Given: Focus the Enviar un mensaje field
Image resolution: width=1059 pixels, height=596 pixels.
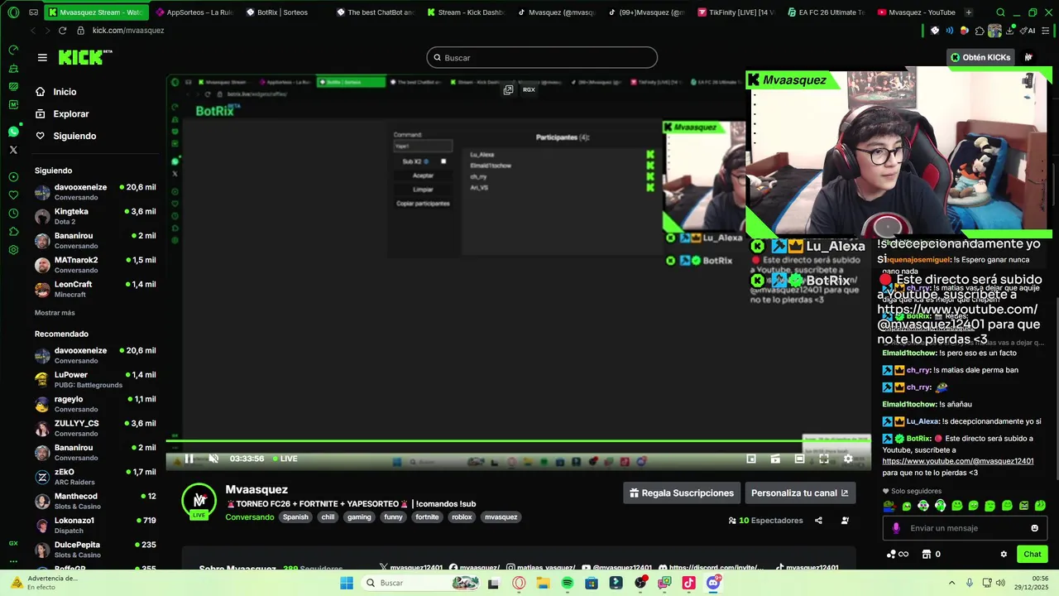Looking at the screenshot, I should click(965, 528).
